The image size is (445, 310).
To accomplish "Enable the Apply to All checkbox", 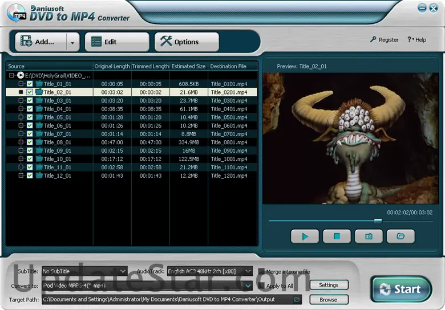I will [x=261, y=286].
